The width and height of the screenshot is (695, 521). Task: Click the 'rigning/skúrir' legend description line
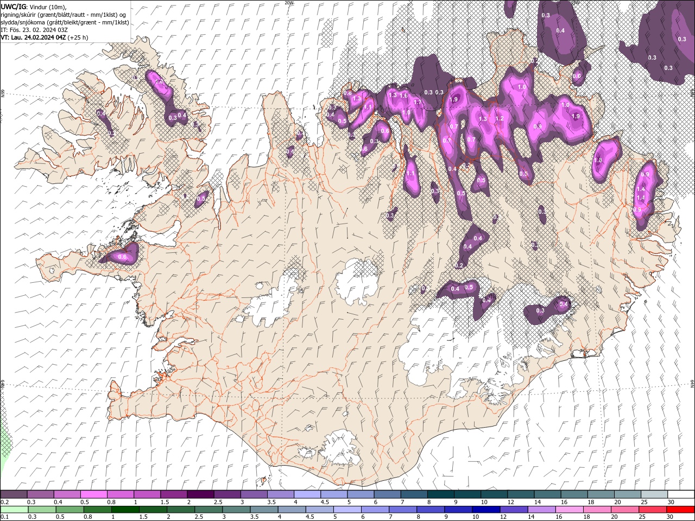(x=63, y=14)
